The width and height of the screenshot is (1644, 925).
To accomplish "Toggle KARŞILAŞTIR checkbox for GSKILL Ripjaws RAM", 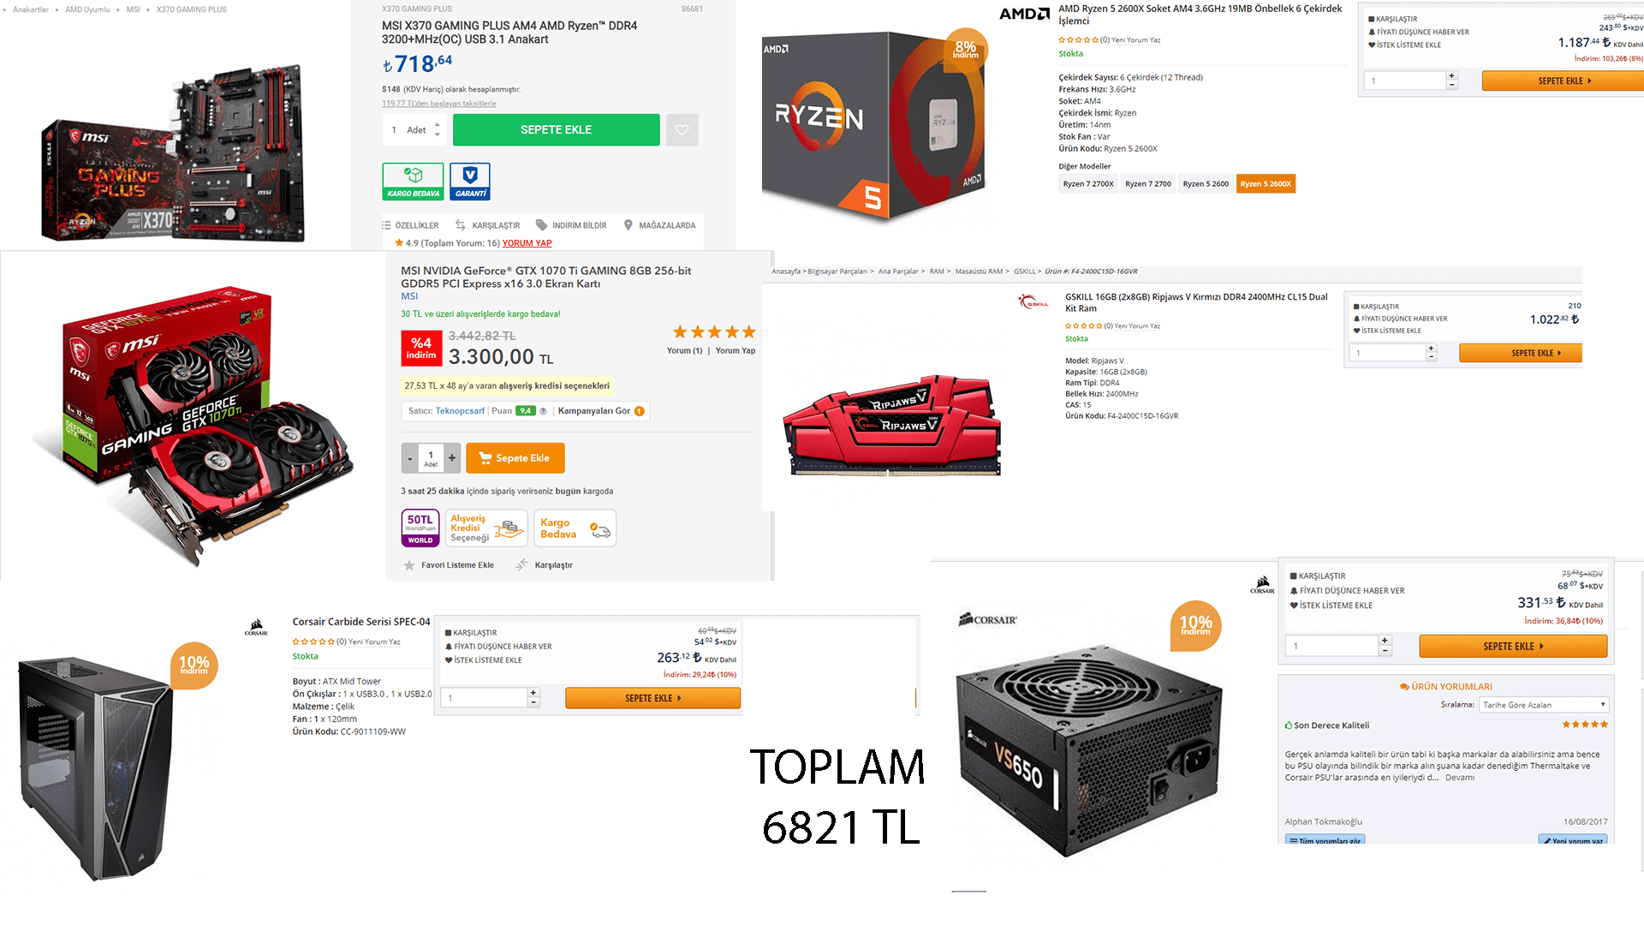I will (x=1356, y=307).
